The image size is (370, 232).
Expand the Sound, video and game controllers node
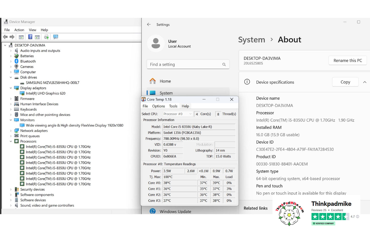(11, 205)
